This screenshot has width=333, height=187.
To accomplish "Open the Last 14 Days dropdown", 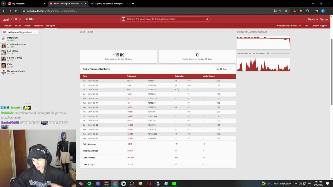I will [223, 69].
